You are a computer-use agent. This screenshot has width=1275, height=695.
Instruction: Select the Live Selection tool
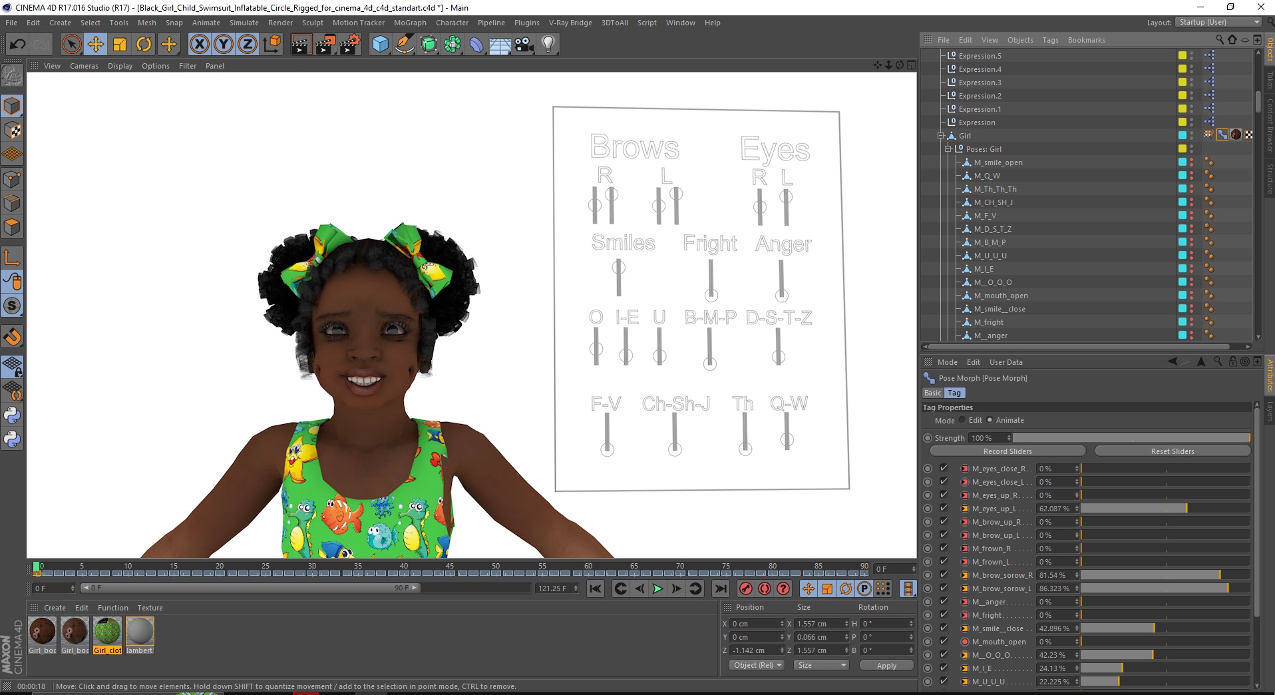pos(71,45)
